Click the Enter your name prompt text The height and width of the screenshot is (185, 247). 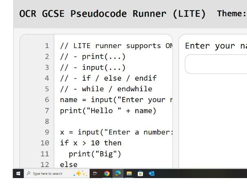[x=216, y=46]
